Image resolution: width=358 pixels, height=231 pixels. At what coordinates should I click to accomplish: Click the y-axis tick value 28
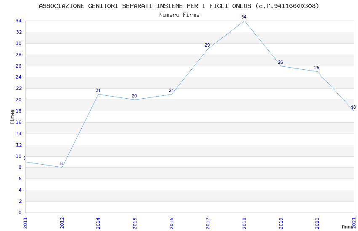19,55
